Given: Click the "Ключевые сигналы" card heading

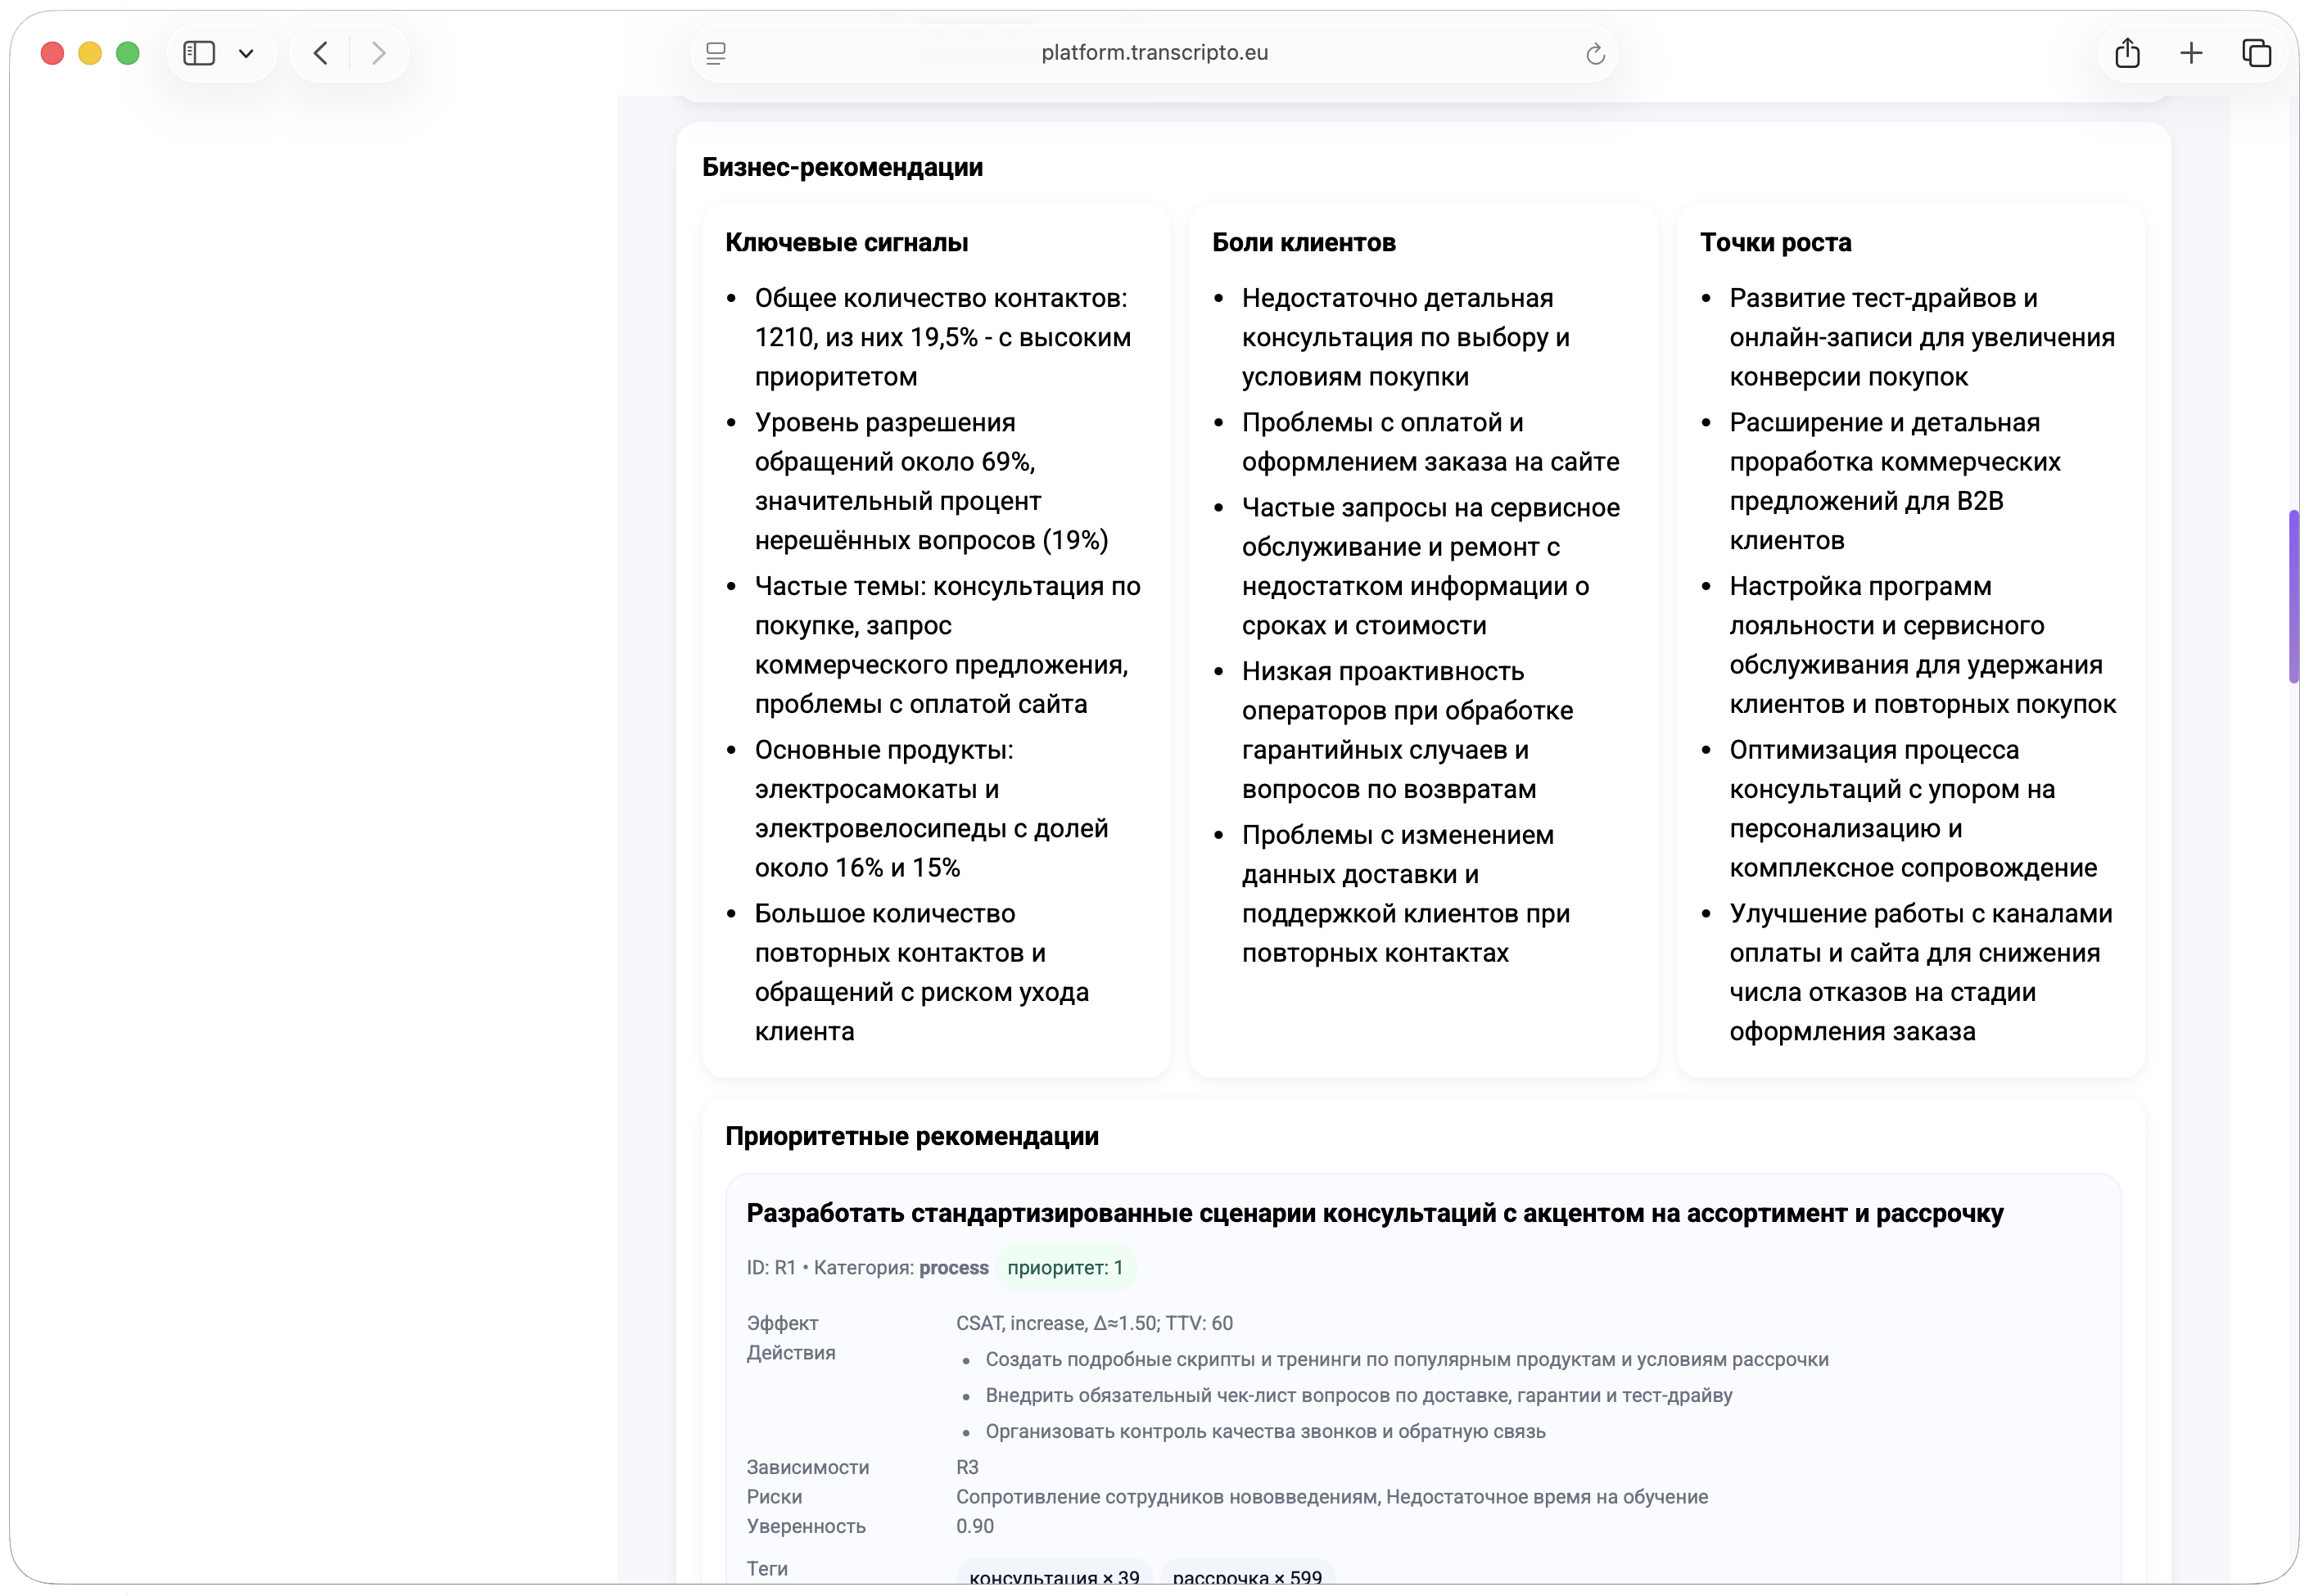Looking at the screenshot, I should pyautogui.click(x=847, y=243).
